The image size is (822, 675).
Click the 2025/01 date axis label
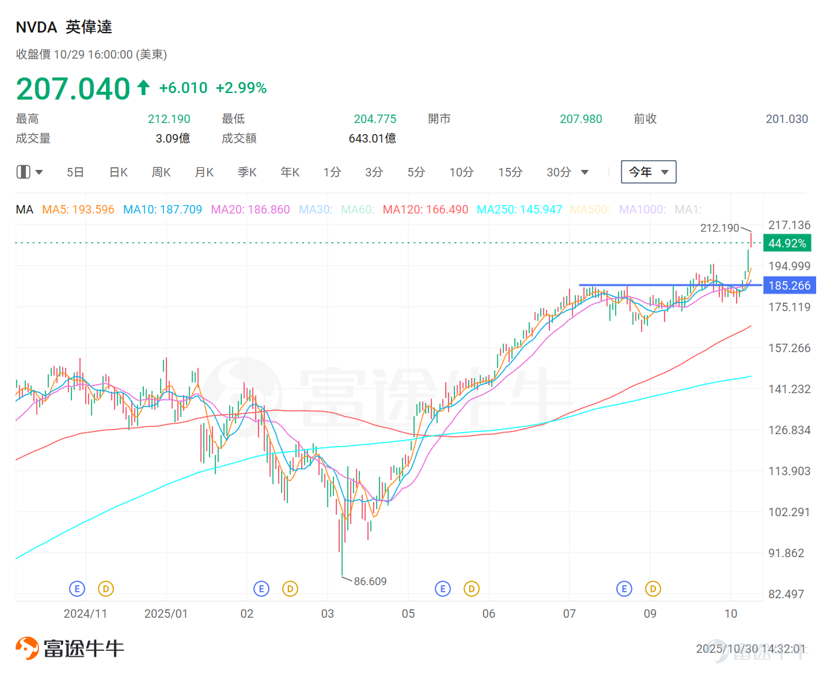[x=166, y=614]
